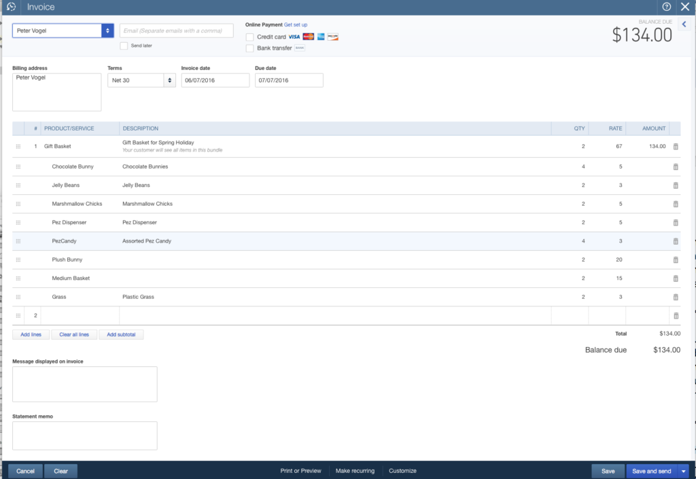Delete empty line 2
Screen dimensions: 696x479
[676, 316]
